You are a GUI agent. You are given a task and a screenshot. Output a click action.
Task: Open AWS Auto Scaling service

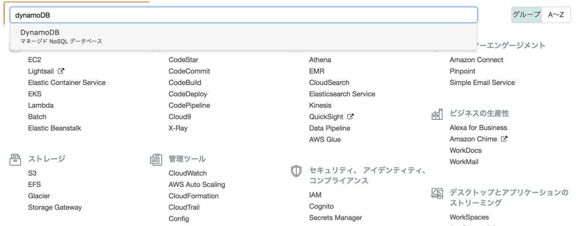pyautogui.click(x=197, y=184)
